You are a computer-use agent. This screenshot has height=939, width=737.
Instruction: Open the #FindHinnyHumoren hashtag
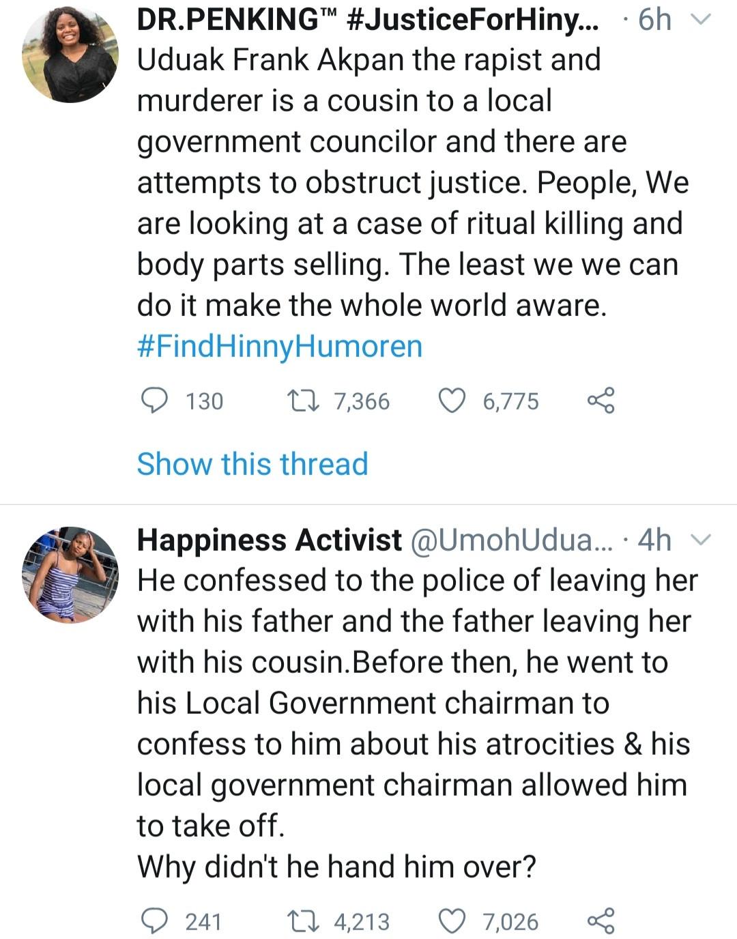click(x=280, y=346)
